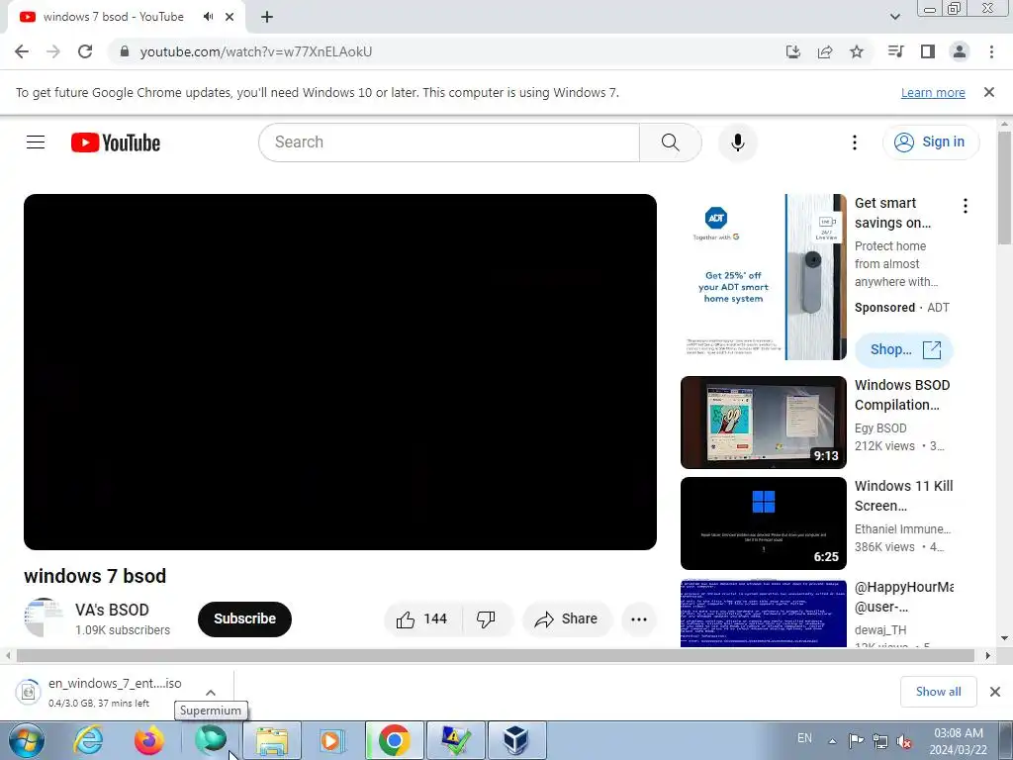Click the Share button under video
This screenshot has height=760, width=1013.
tap(567, 619)
